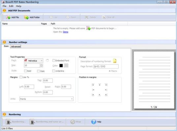The height and width of the screenshot is (131, 177).
Task: Open the Units Points dropdown
Action: tap(46, 99)
